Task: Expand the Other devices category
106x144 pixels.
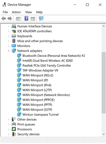Action: pyautogui.click(x=9, y=120)
